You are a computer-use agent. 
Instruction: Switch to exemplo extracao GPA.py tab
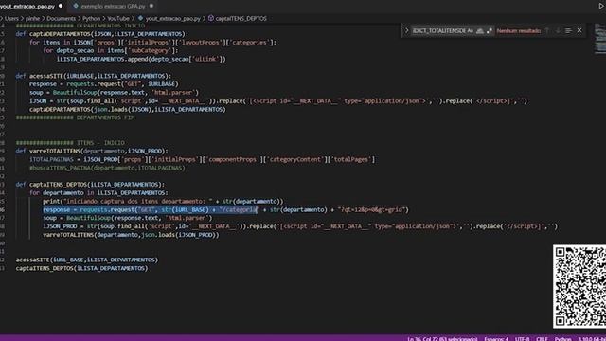[x=113, y=7]
